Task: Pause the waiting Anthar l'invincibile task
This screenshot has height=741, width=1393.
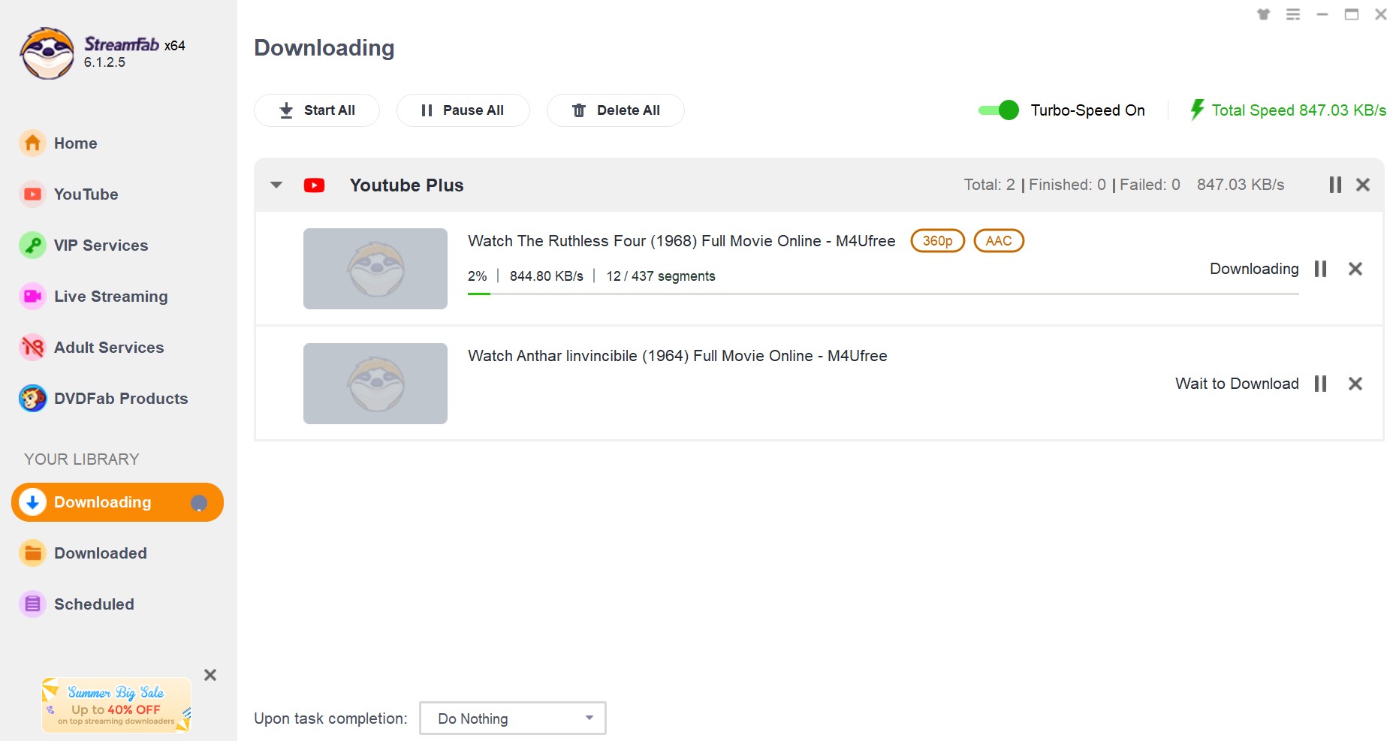Action: [1320, 384]
